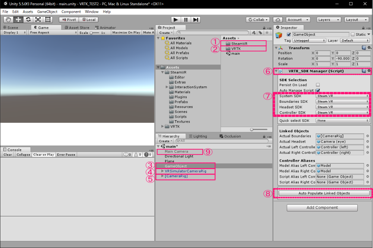Select the Move tool
373x248 pixels.
tap(18, 19)
